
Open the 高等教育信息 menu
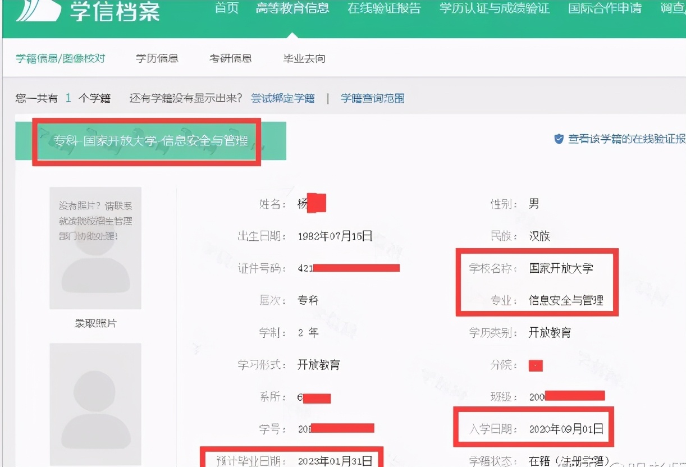292,8
